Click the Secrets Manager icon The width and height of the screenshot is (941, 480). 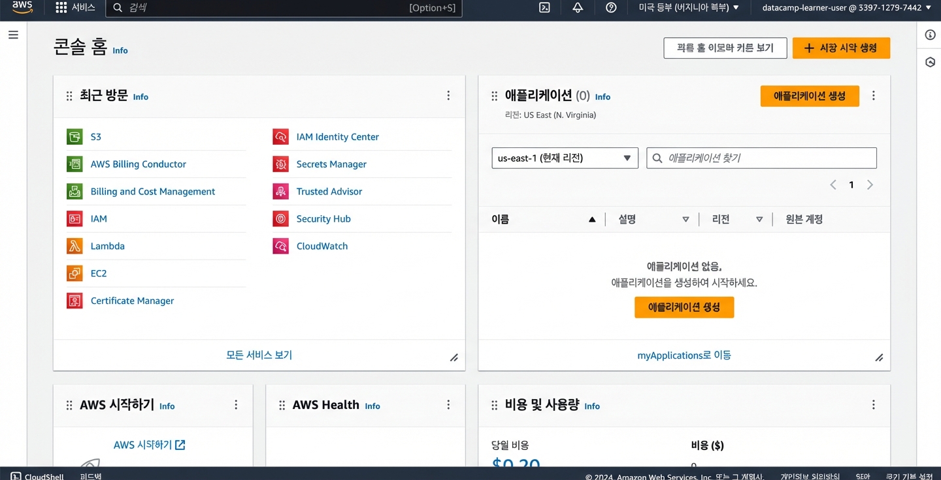(280, 164)
